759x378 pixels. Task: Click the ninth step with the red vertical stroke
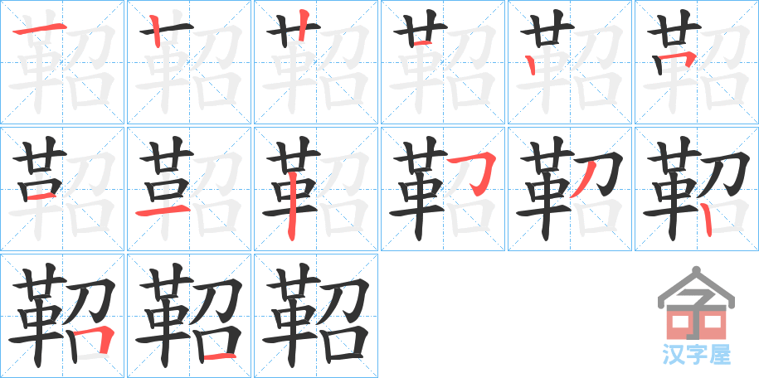point(315,189)
